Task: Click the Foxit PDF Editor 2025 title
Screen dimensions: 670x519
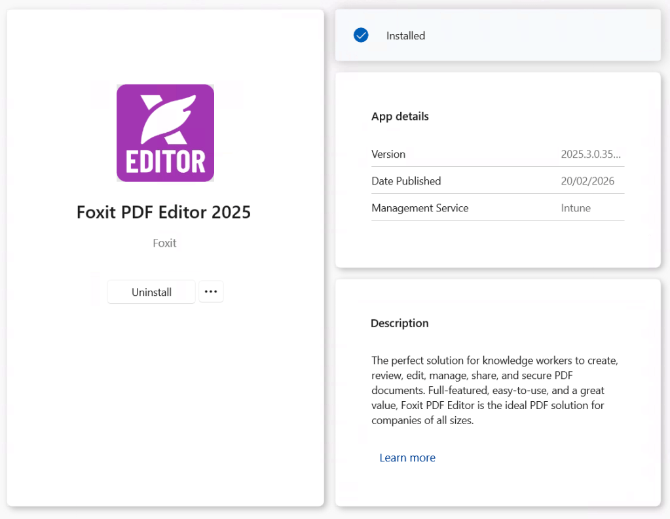Action: [x=164, y=213]
